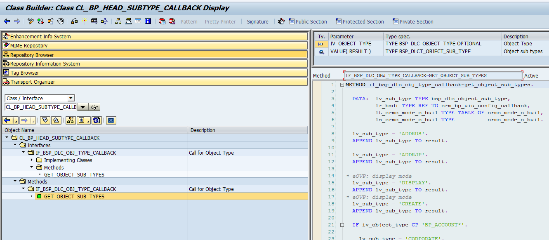This screenshot has width=549, height=240.
Task: Expand all tree nodes with double-down-arrow icon
Action: pyautogui.click(x=45, y=120)
